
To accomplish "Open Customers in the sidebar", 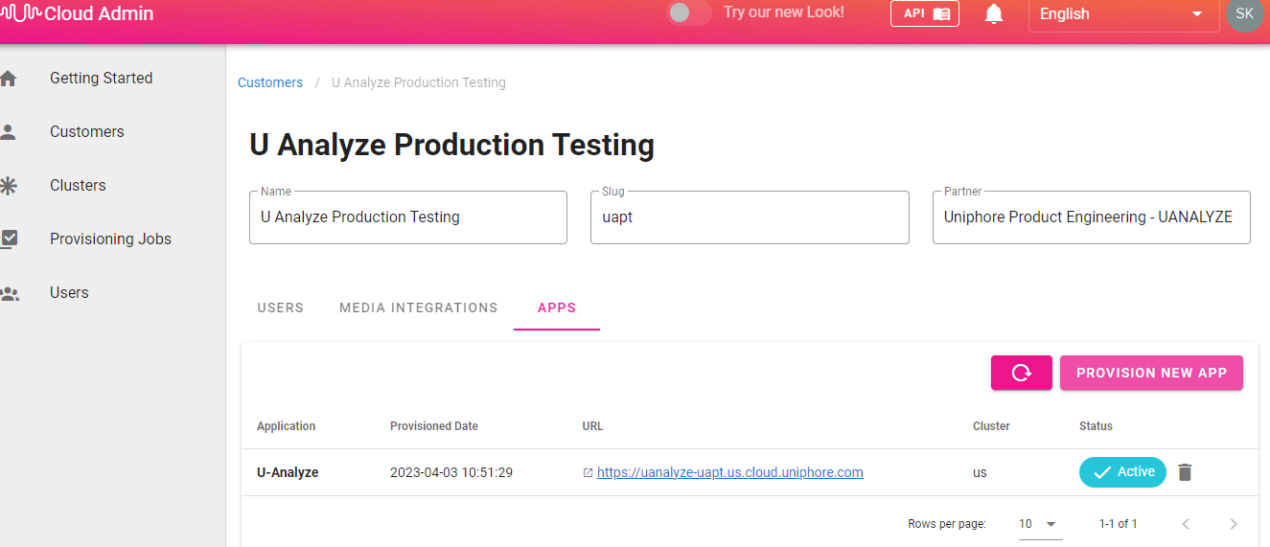I will click(x=87, y=132).
